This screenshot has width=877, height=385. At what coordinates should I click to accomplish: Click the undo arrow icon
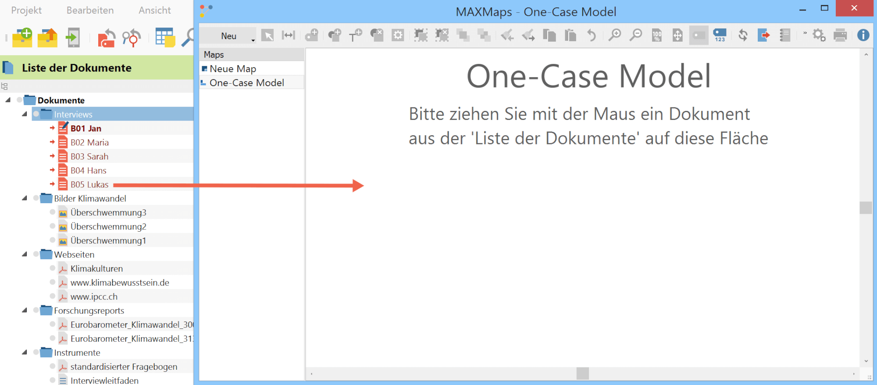coord(592,35)
